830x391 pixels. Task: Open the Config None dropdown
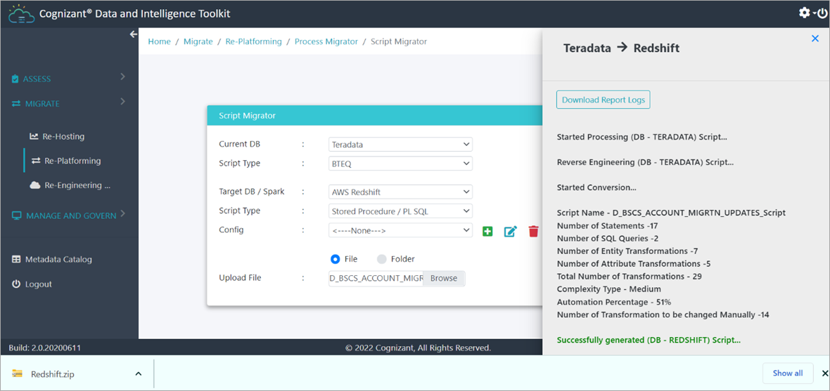click(x=400, y=230)
